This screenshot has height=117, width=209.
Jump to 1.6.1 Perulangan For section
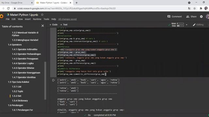coord(22,110)
